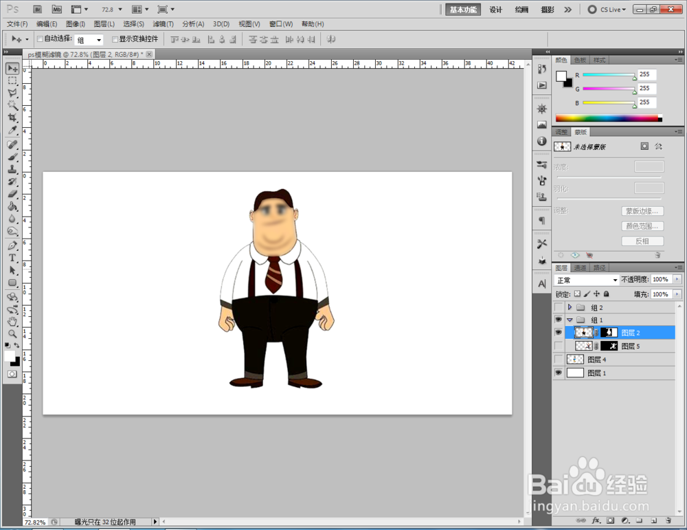Open the 图像(I) menu
687x530 pixels.
(x=76, y=23)
